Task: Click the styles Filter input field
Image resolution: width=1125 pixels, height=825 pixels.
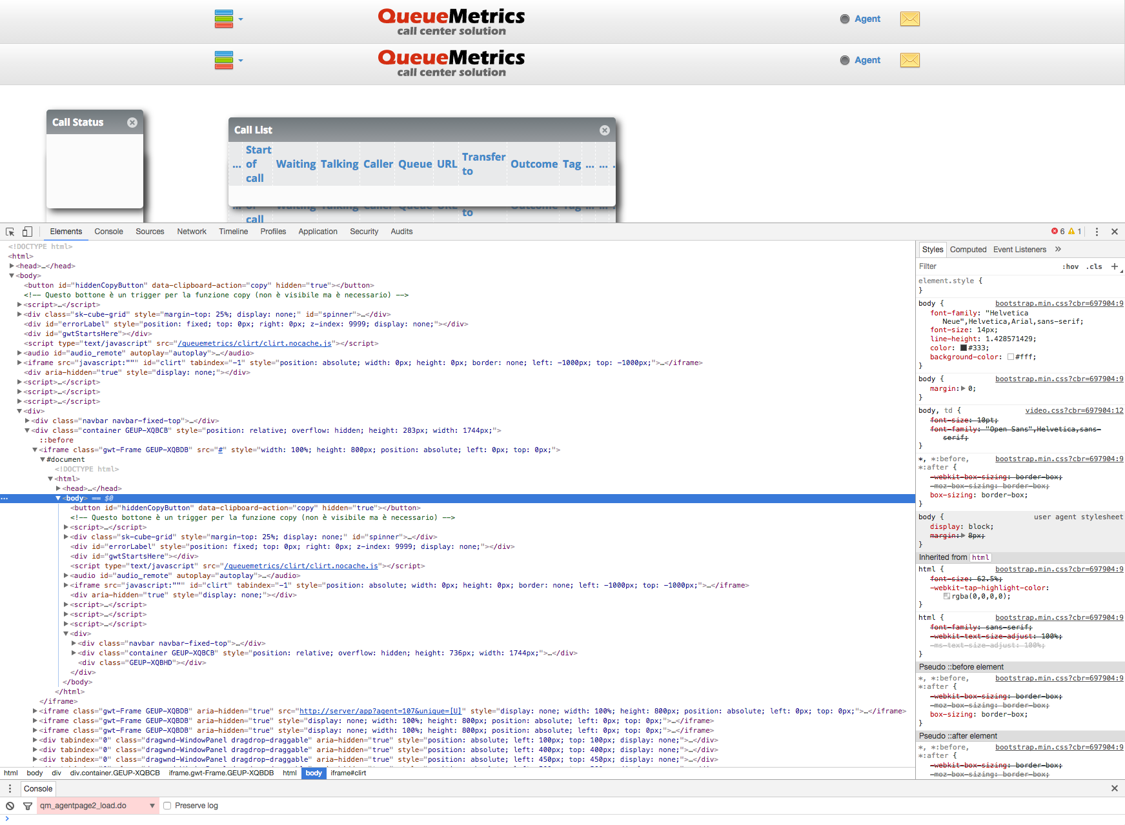Action: [988, 266]
